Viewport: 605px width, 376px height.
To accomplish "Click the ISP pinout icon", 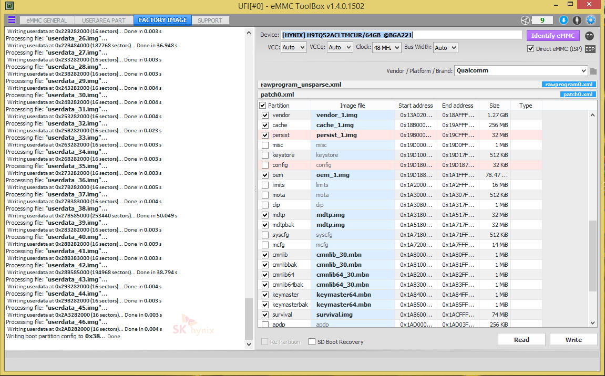I will tap(590, 49).
